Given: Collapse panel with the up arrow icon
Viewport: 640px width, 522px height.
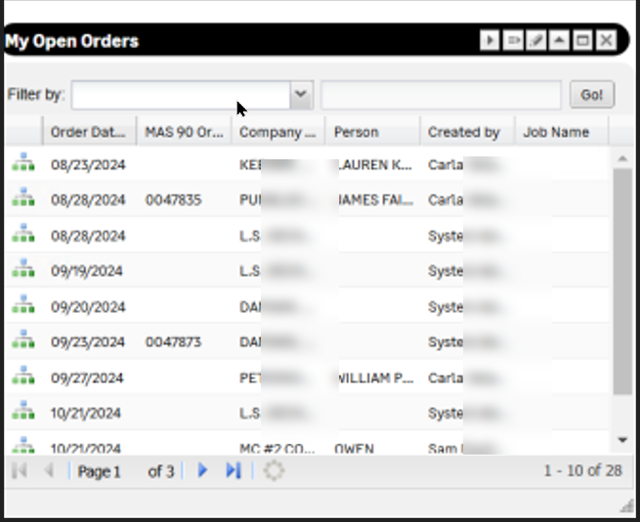Looking at the screenshot, I should (x=559, y=40).
